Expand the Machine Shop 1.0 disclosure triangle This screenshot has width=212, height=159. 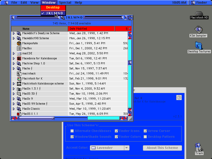(14, 63)
